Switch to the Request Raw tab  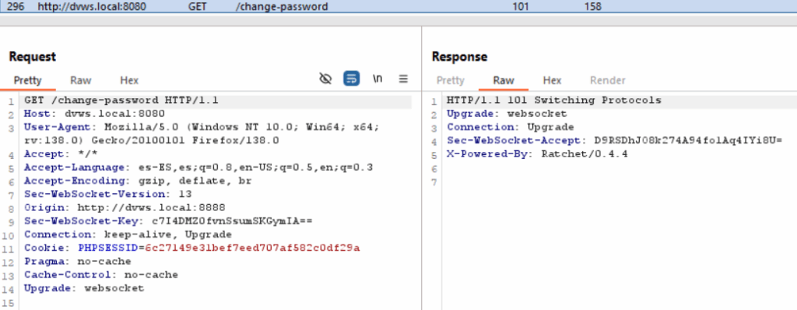click(x=80, y=80)
